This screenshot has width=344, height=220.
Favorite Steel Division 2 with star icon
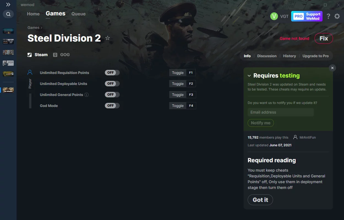point(108,38)
